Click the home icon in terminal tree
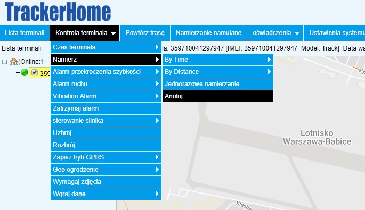Screen dimensions: 365x210 click(14, 62)
